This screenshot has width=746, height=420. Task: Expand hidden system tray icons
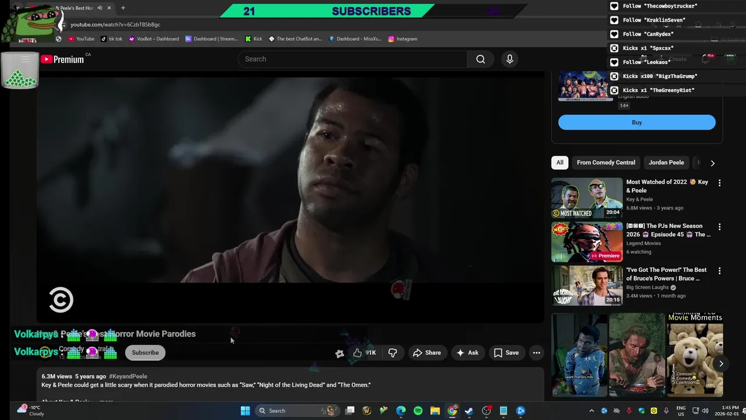pyautogui.click(x=592, y=411)
